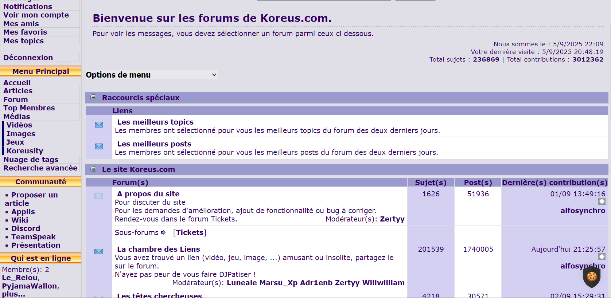Click envelope icon next to La chambre des Liens
This screenshot has width=611, height=298.
point(99,252)
